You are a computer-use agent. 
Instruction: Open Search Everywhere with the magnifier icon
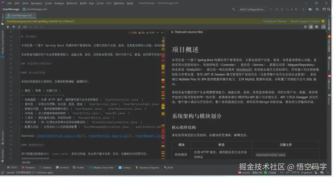[x=329, y=10]
